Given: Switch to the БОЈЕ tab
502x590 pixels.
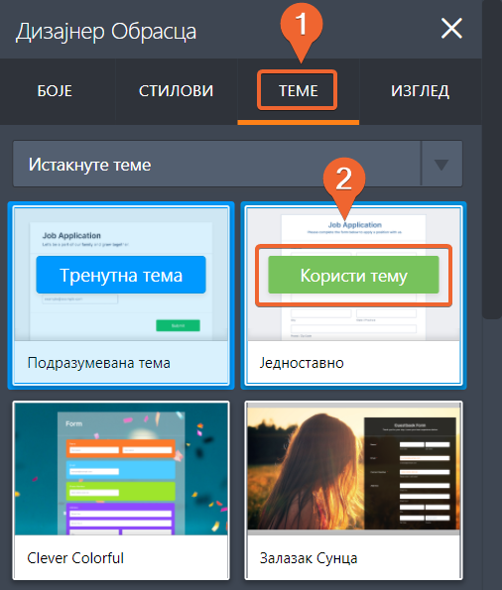Looking at the screenshot, I should tap(55, 91).
